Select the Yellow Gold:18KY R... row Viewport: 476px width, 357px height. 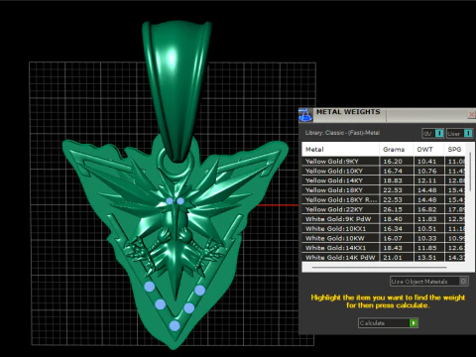[x=384, y=199]
